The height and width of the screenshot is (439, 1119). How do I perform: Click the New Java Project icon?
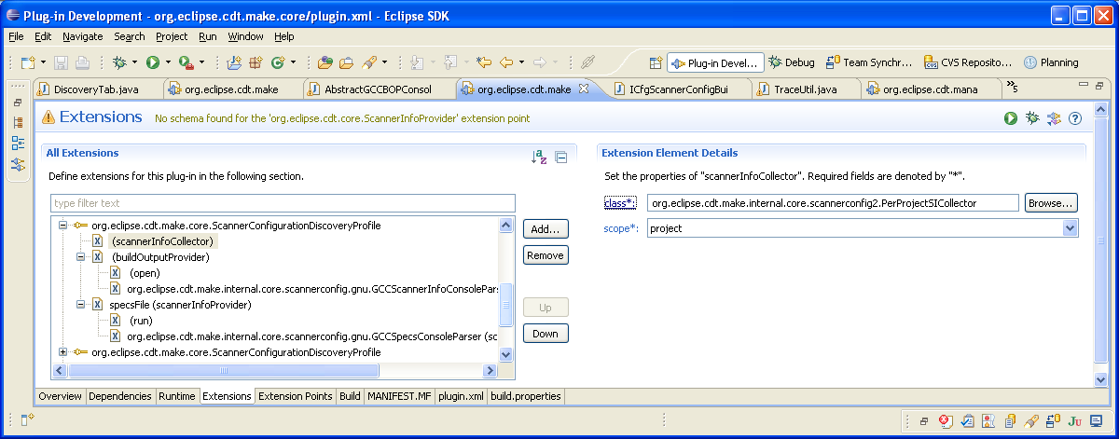233,62
